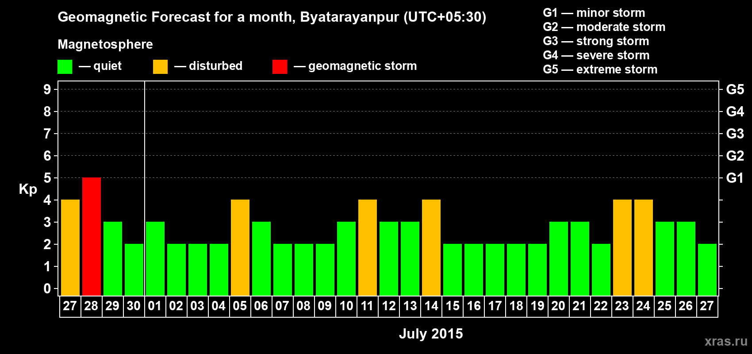This screenshot has height=354, width=752.
Task: Click the date label 14 on the axis
Action: [431, 306]
